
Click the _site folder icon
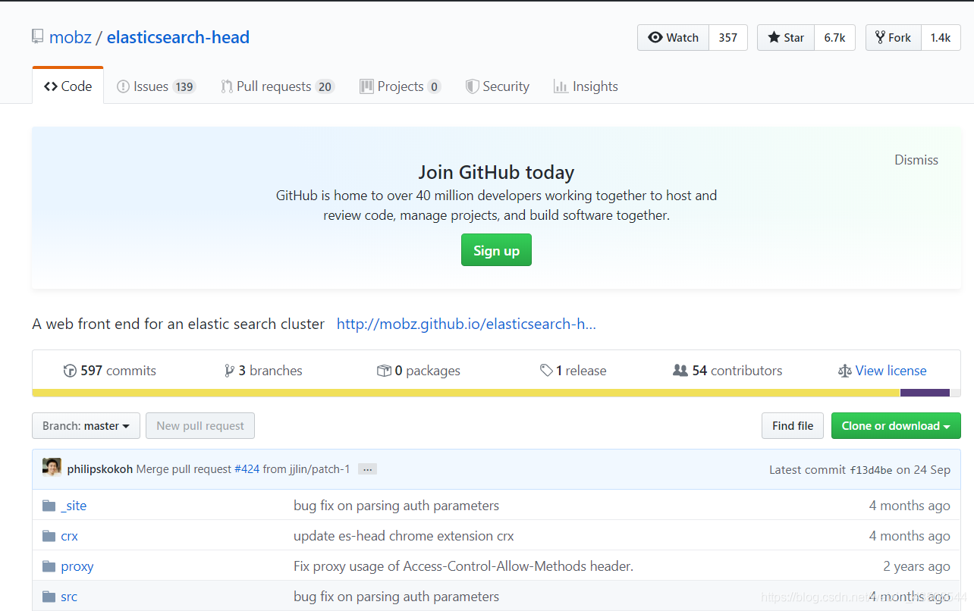coord(49,506)
